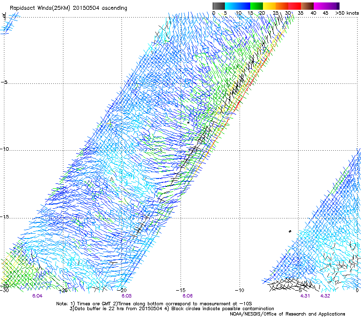Click the green 15-20 knots legend swatch
Screen dimensions: 361x317
257,6
